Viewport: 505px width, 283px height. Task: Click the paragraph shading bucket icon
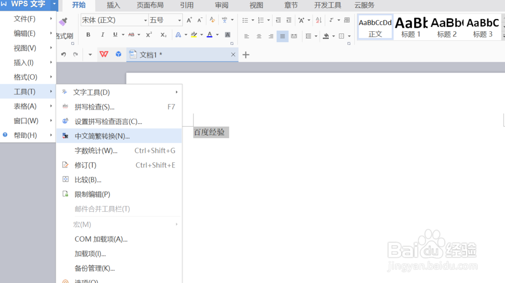(326, 36)
